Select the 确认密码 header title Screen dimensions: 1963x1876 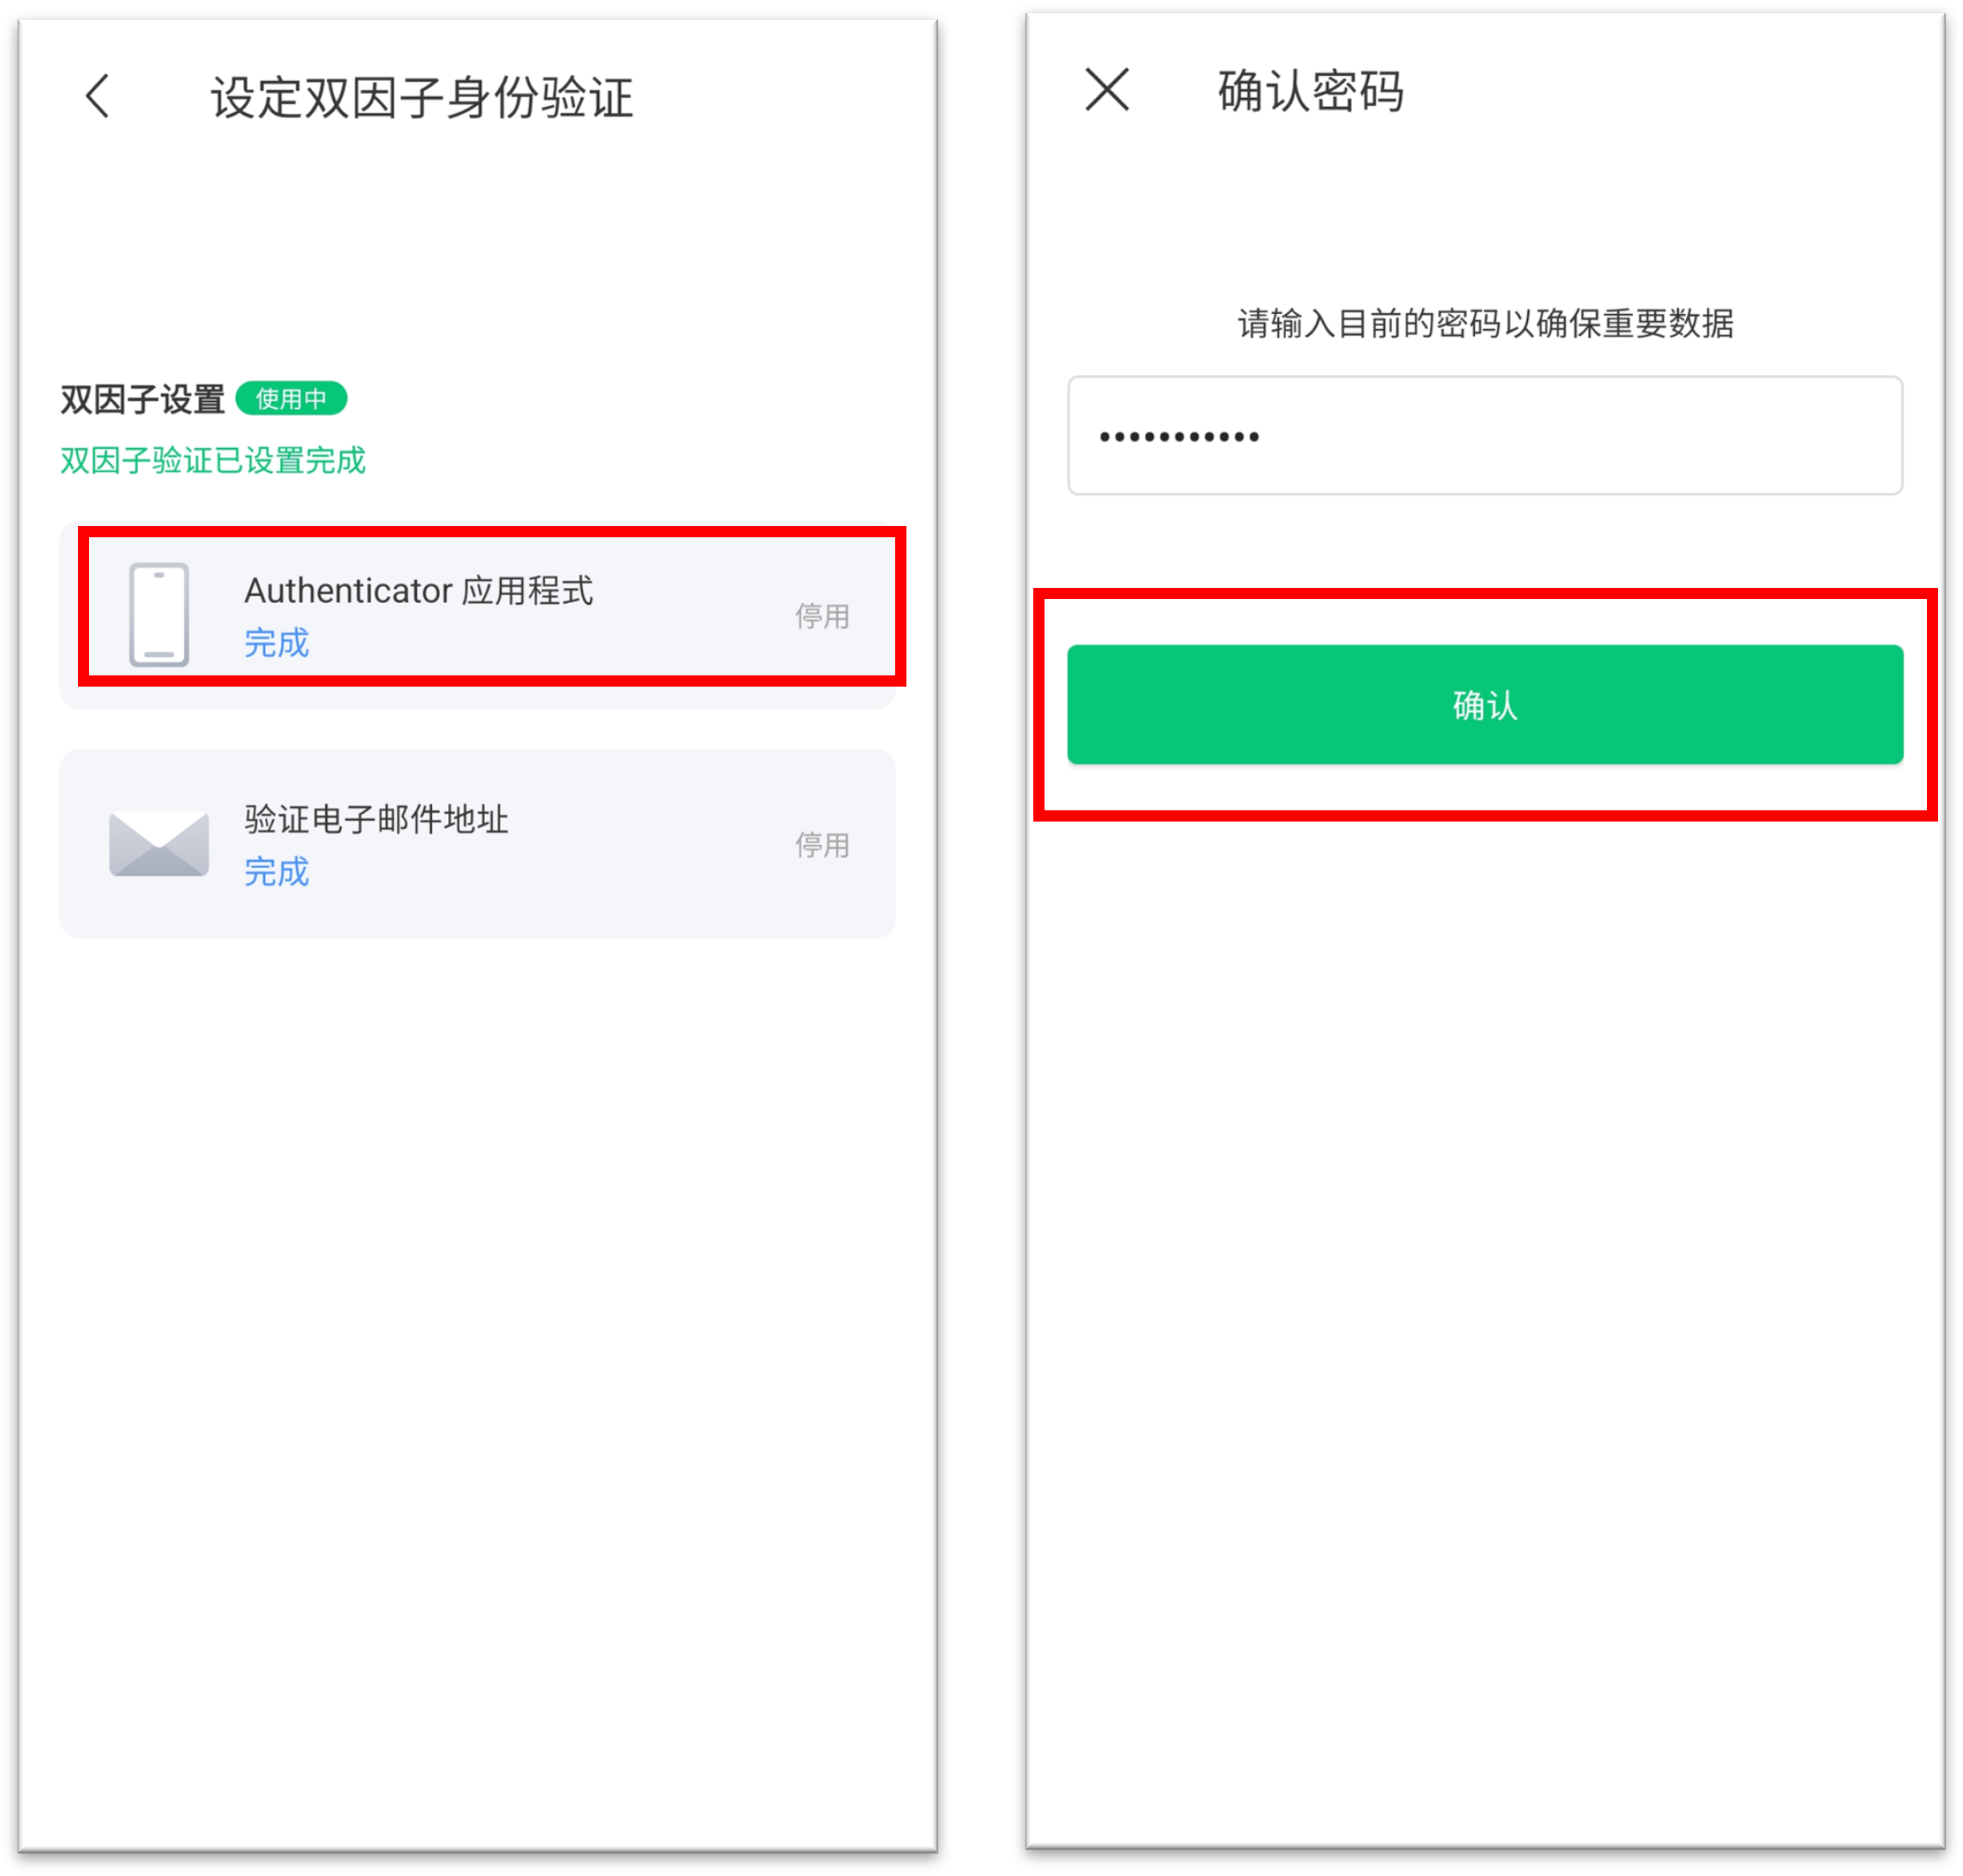click(1310, 91)
